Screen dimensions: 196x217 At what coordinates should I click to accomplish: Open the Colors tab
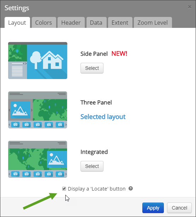pos(44,23)
